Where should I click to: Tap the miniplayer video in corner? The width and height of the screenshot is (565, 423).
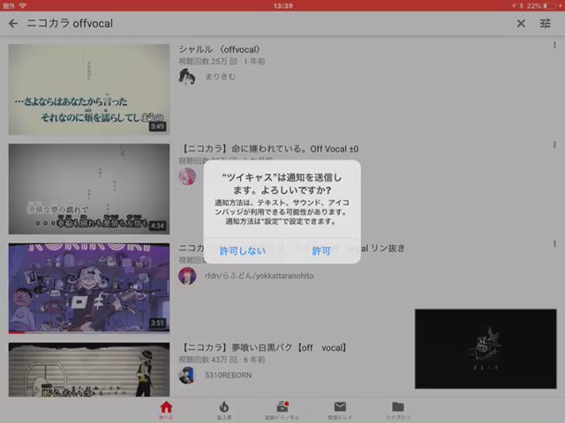pyautogui.click(x=486, y=349)
